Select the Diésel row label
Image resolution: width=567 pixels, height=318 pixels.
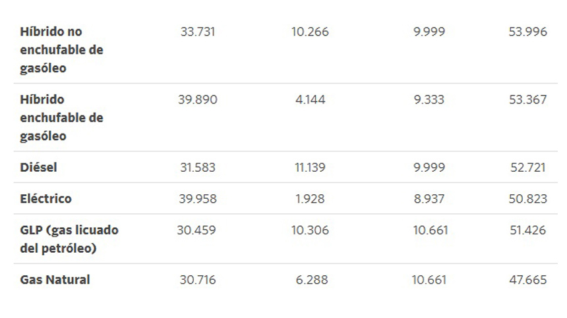(x=38, y=167)
